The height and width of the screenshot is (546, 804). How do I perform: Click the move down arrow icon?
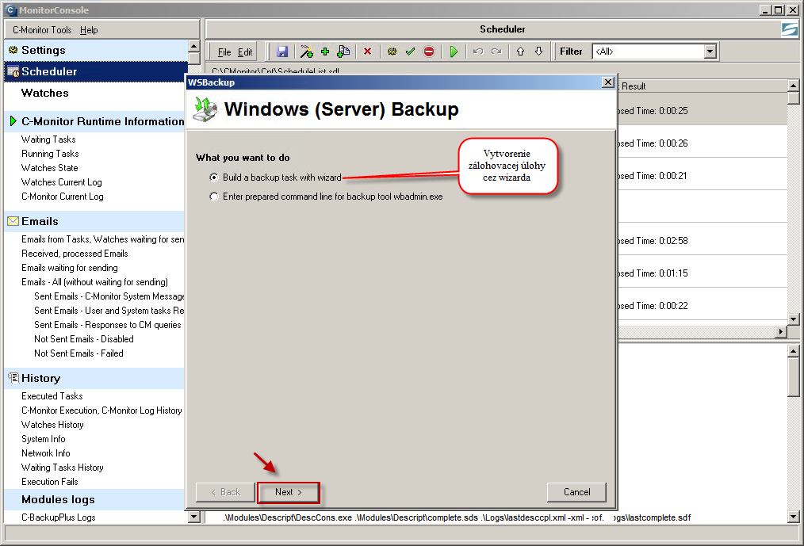pos(539,52)
